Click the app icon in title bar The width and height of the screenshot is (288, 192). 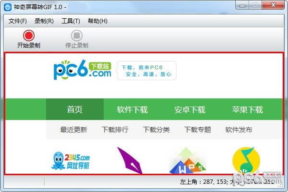click(x=8, y=7)
